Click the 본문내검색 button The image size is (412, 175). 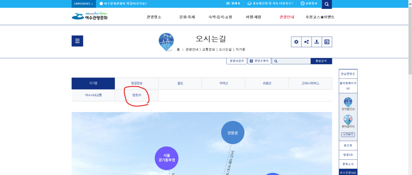[237, 61]
